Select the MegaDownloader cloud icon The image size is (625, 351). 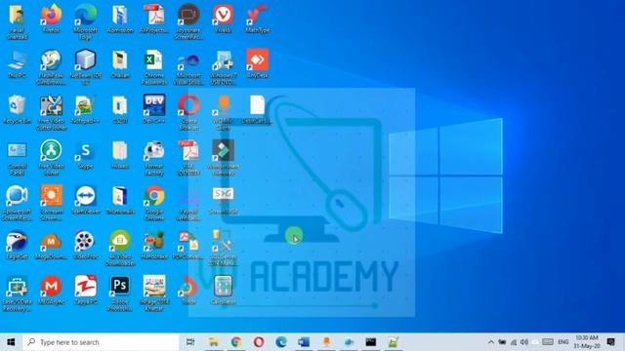[x=51, y=246]
